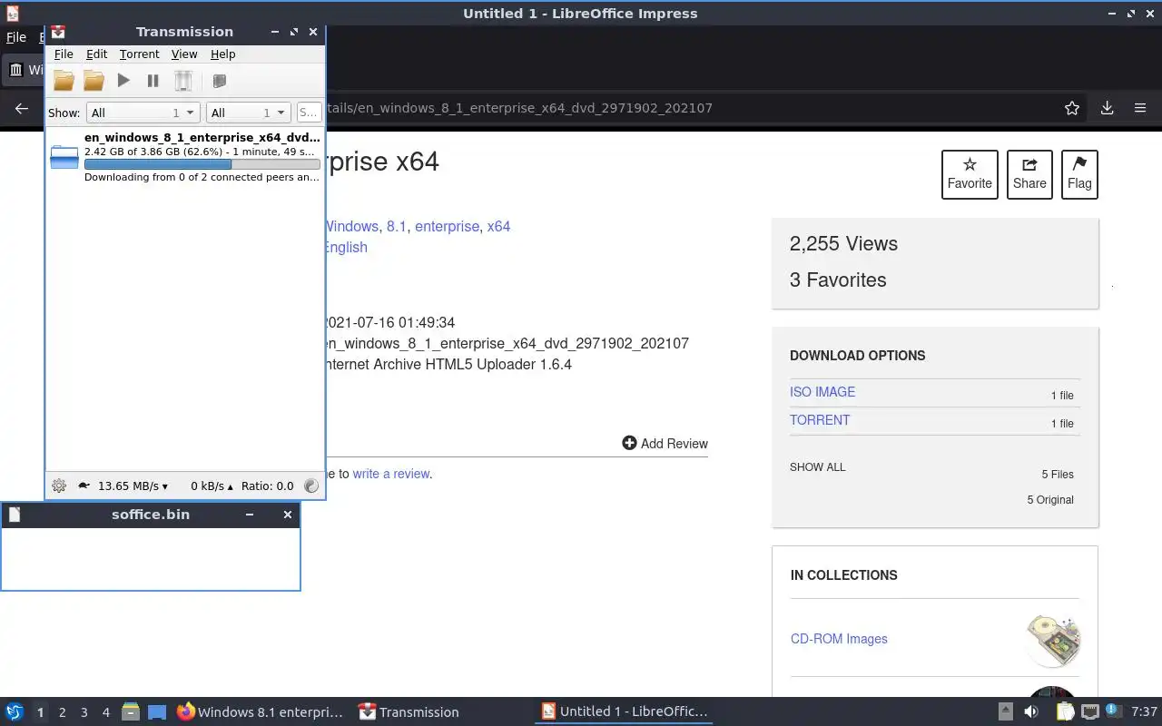1162x726 pixels.
Task: Click the Transmission app icon in its title bar
Action: tap(58, 32)
